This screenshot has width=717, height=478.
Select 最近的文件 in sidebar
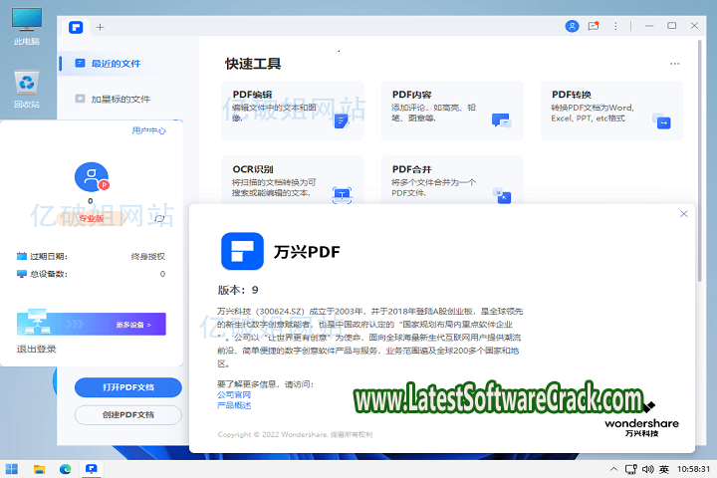click(116, 64)
